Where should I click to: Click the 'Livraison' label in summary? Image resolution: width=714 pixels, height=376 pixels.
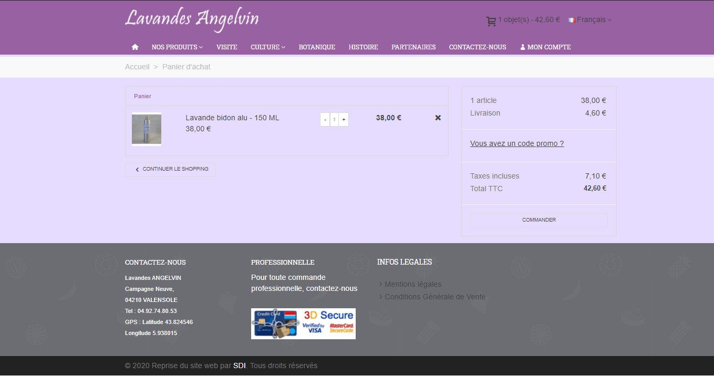485,113
